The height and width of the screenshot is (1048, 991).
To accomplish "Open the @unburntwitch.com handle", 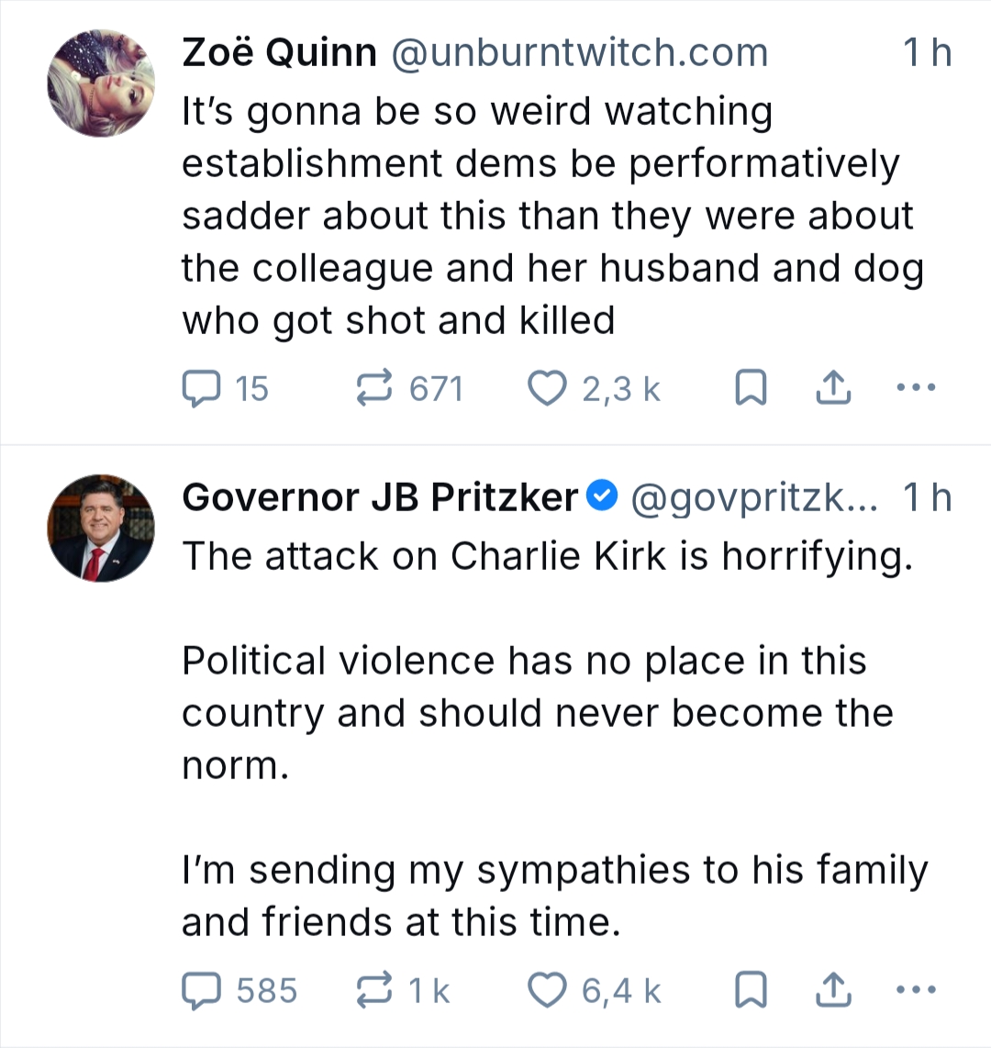I will click(x=579, y=53).
